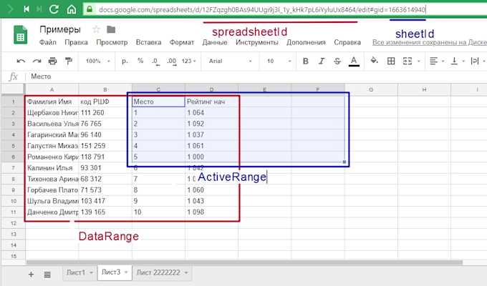Open the Данные menu
Screen dimensions: 487x286
(x=215, y=42)
